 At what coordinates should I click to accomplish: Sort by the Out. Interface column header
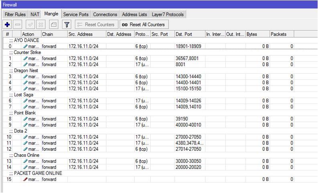click(235, 34)
